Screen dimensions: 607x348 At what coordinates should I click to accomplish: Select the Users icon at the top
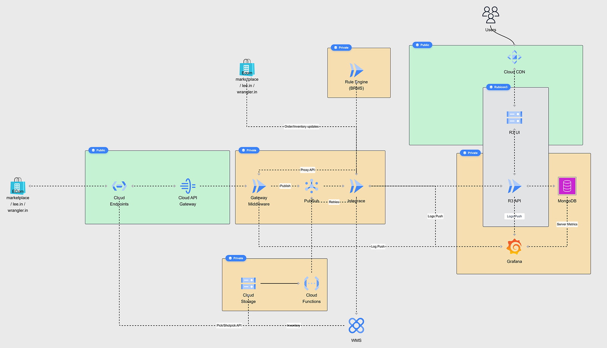490,13
